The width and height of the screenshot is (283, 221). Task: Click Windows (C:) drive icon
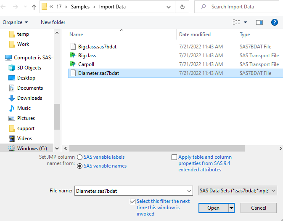(12, 148)
